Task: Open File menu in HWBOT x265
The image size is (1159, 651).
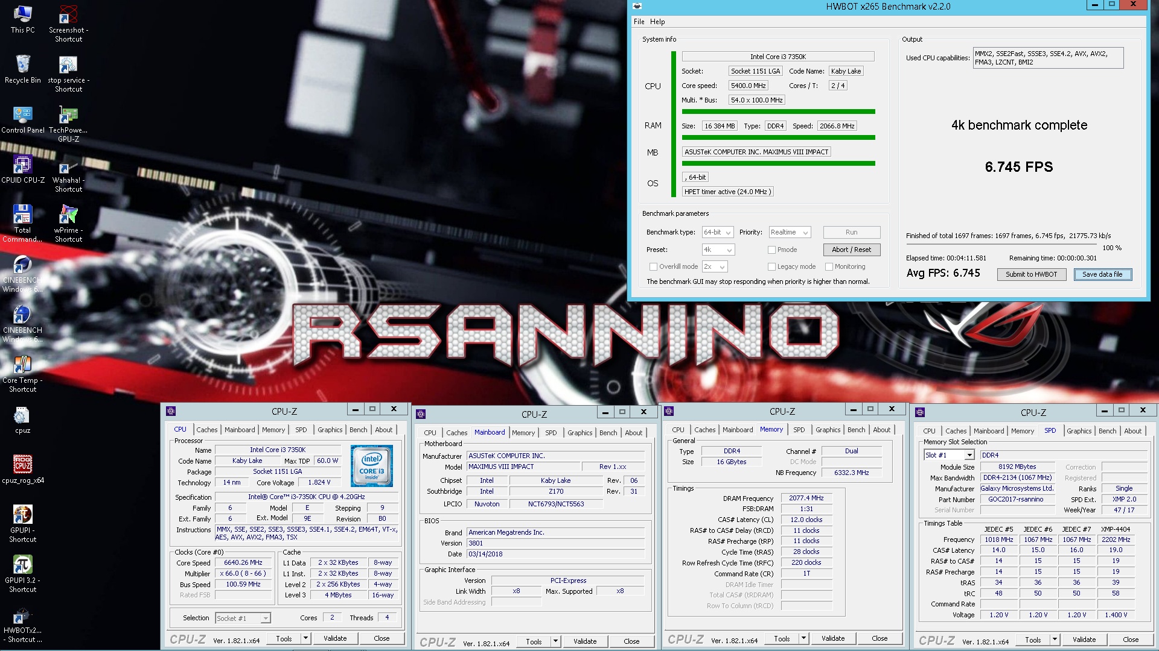Action: click(639, 21)
